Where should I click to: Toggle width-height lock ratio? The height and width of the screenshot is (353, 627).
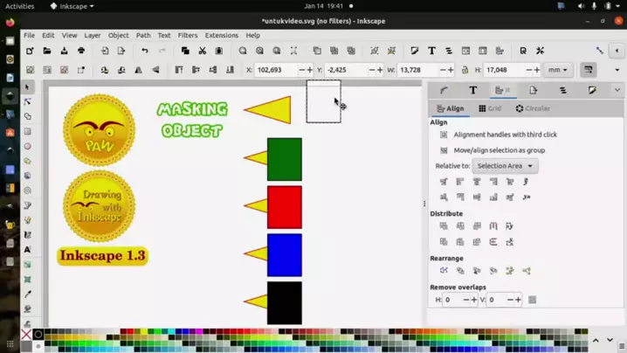[x=462, y=70]
